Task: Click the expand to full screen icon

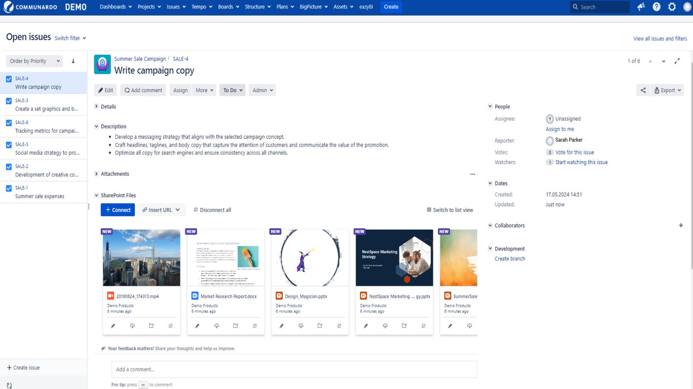Action: [677, 61]
